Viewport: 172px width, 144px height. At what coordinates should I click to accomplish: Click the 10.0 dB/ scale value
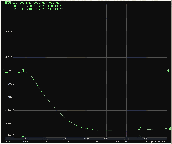(40, 3)
